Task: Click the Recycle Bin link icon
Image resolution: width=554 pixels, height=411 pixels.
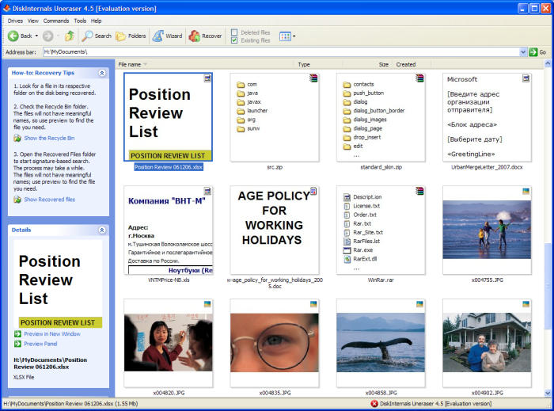Action: click(17, 138)
